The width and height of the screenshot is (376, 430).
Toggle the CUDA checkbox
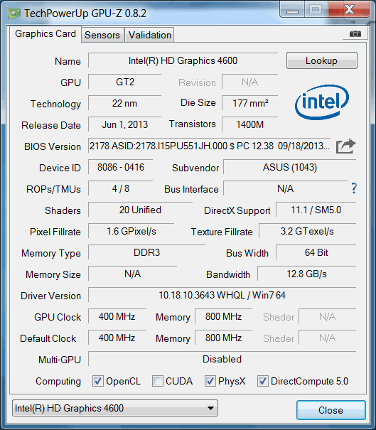[158, 381]
